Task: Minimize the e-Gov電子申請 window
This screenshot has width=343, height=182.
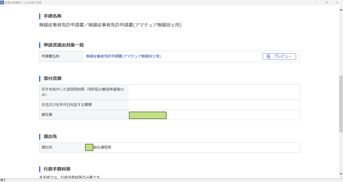Action: 316,2
